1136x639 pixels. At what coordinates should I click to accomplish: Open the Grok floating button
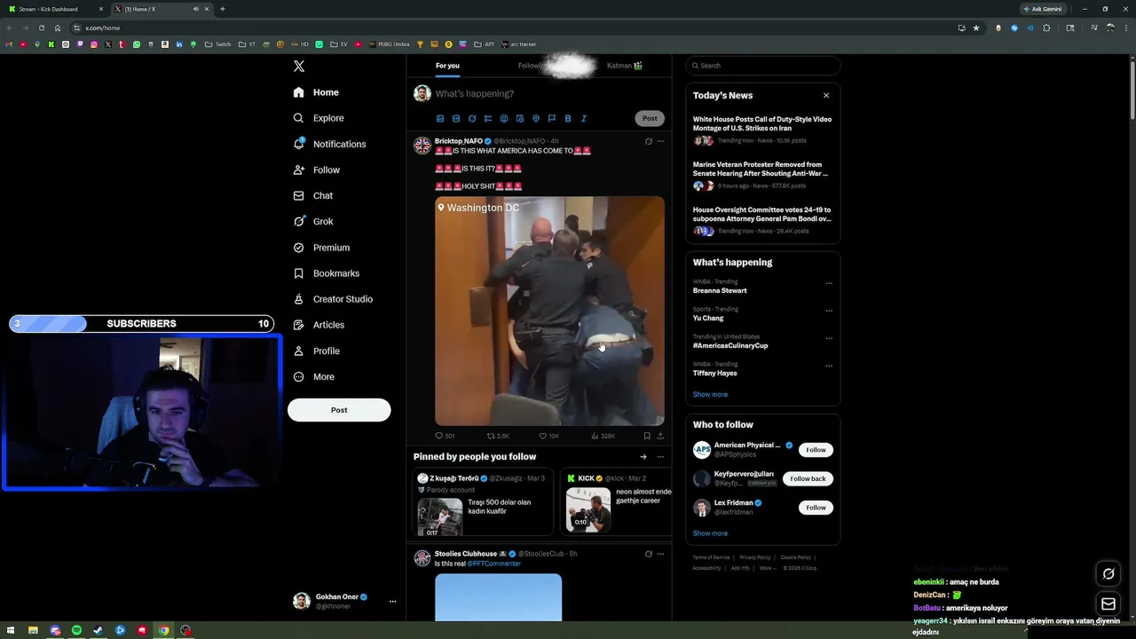(x=1108, y=573)
